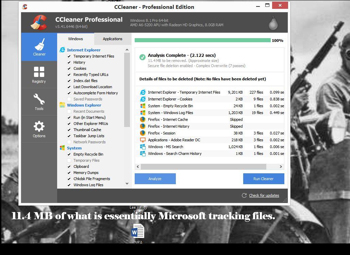Open the Registry section icon
The image size is (350, 255).
[39, 72]
